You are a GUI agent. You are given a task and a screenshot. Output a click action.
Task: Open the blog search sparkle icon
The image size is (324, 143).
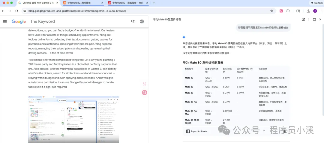tap(133, 22)
